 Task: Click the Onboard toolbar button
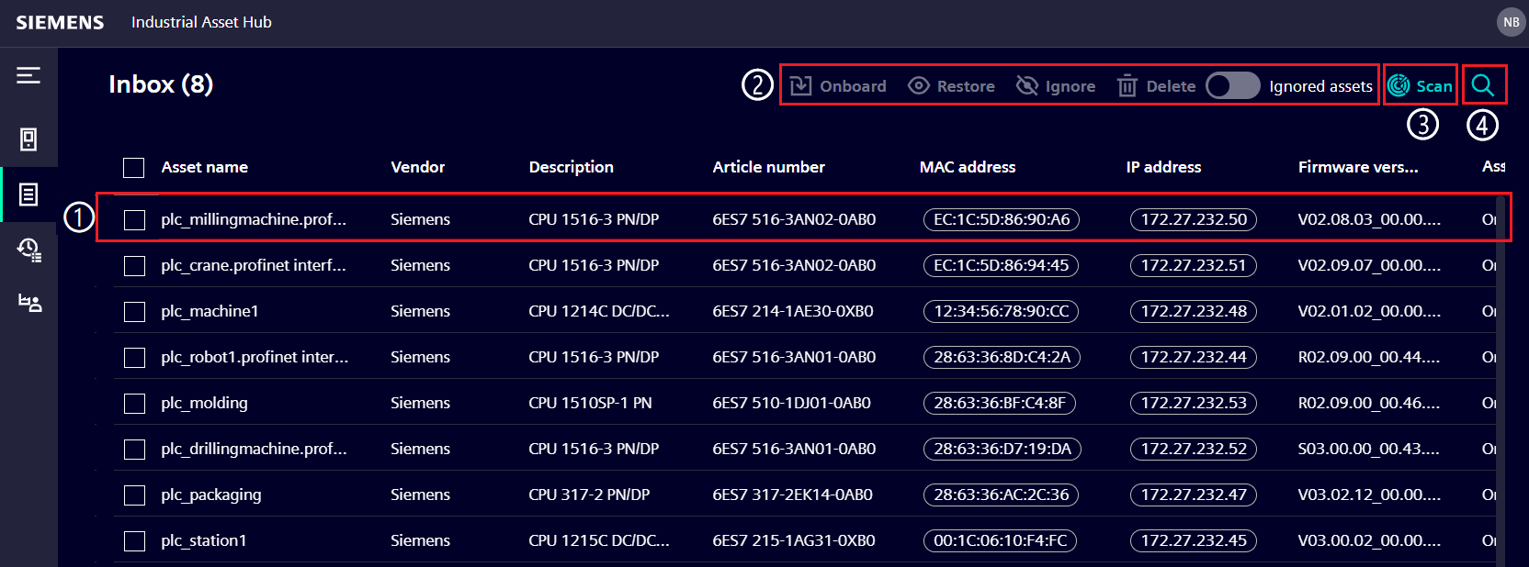click(838, 86)
